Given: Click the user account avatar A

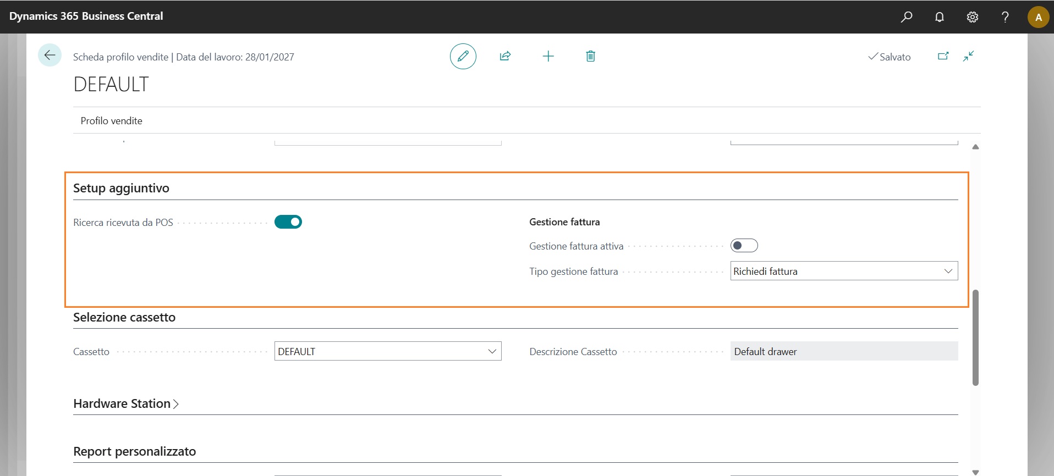Looking at the screenshot, I should (1038, 17).
